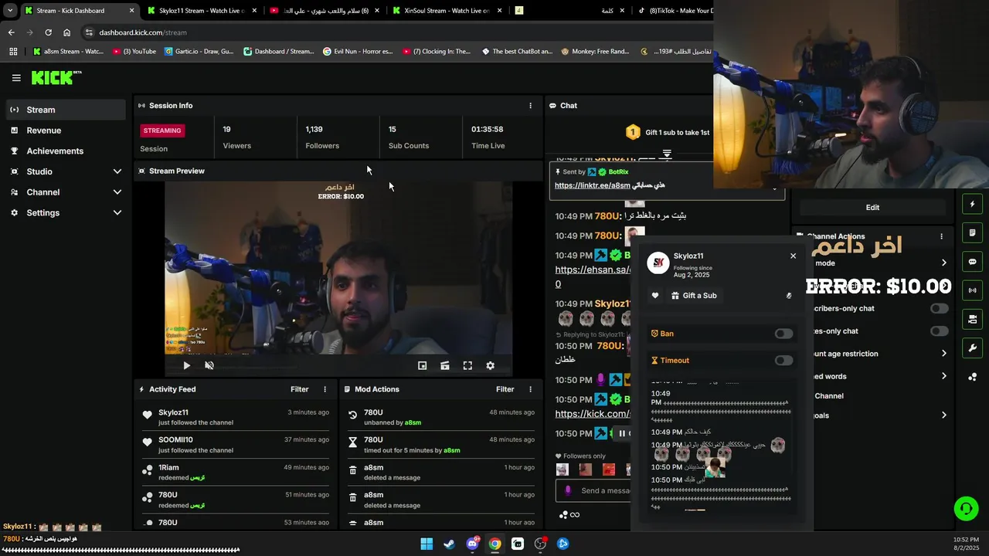This screenshot has height=556, width=989.
Task: Open Session Info options menu
Action: point(530,106)
